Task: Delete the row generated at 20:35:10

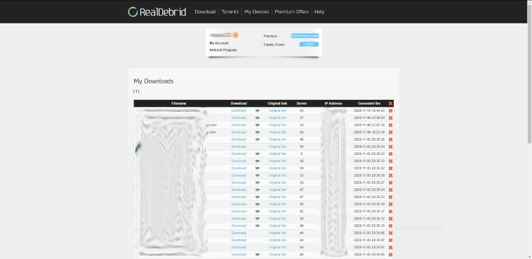Action: click(x=391, y=226)
